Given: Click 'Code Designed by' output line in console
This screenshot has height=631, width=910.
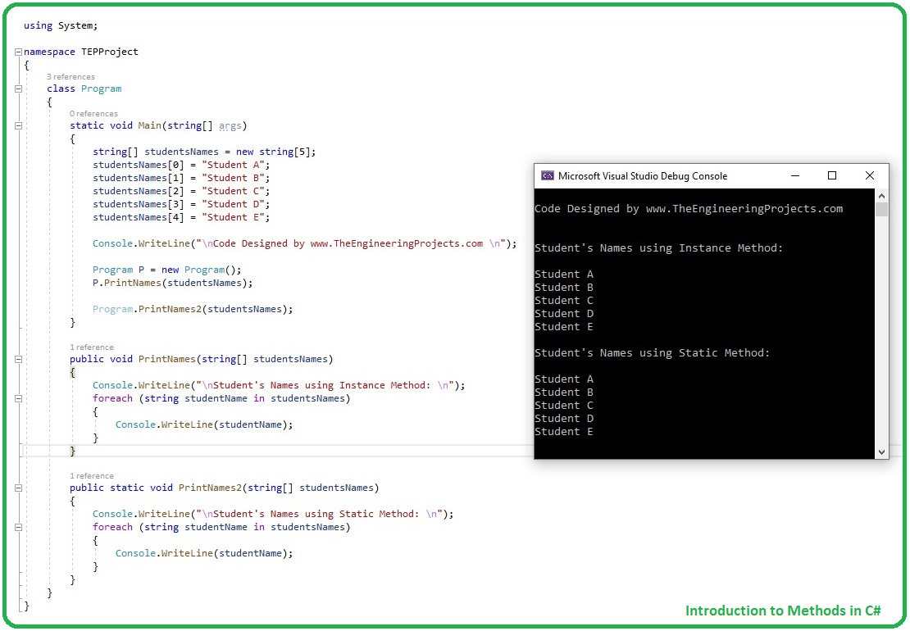Looking at the screenshot, I should 689,209.
